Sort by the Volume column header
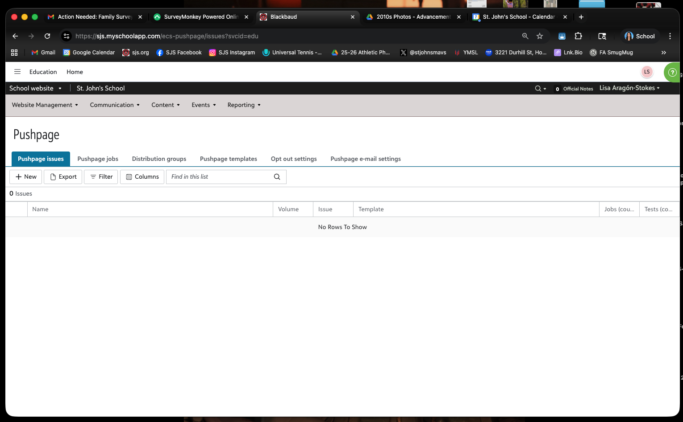The image size is (683, 422). (293, 209)
